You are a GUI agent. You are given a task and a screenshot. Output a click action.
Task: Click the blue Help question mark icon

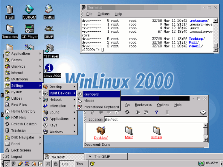157,112
